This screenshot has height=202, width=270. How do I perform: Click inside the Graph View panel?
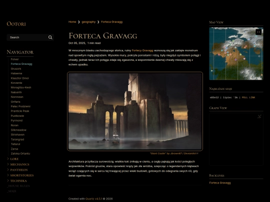pos(236,139)
